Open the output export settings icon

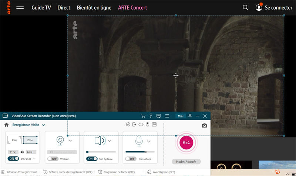pyautogui.click(x=134, y=125)
